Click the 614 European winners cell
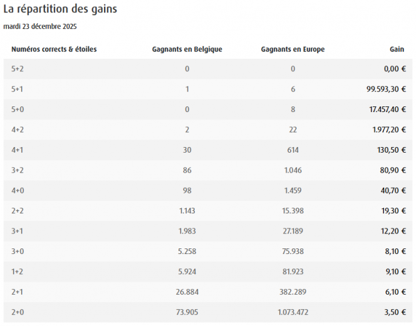This screenshot has width=416, height=326. point(293,150)
